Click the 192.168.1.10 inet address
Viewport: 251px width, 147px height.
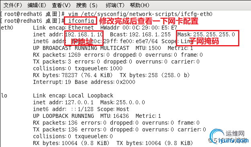coord(84,34)
